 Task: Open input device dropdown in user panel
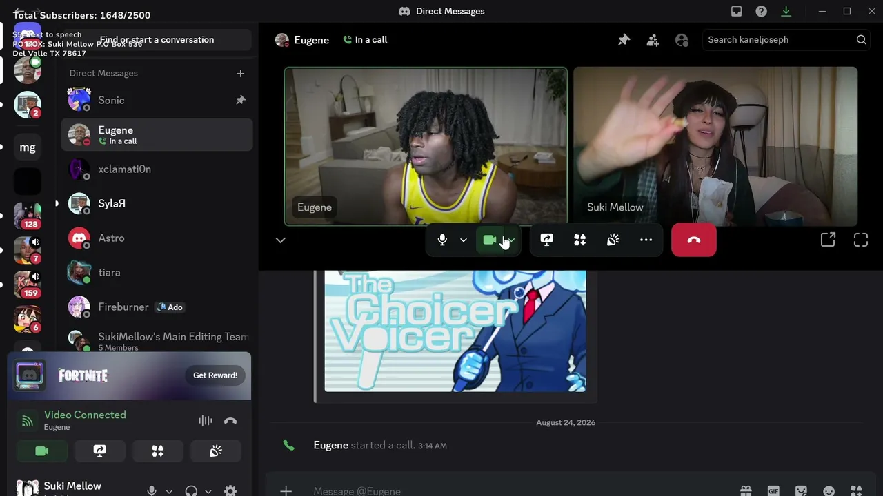[169, 491]
